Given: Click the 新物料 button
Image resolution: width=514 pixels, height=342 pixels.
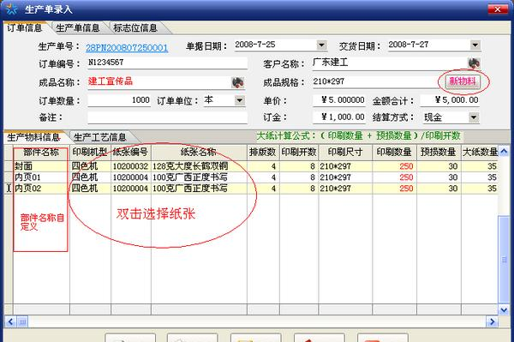Looking at the screenshot, I should pyautogui.click(x=463, y=81).
